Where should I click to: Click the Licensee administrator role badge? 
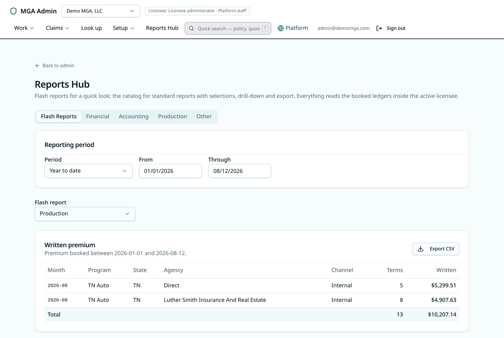click(x=197, y=11)
